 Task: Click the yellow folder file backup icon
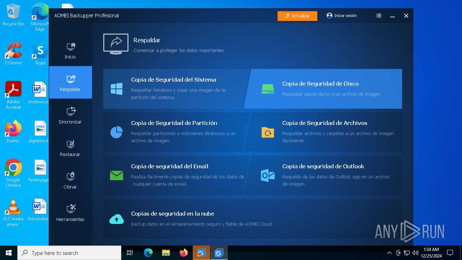tap(268, 132)
